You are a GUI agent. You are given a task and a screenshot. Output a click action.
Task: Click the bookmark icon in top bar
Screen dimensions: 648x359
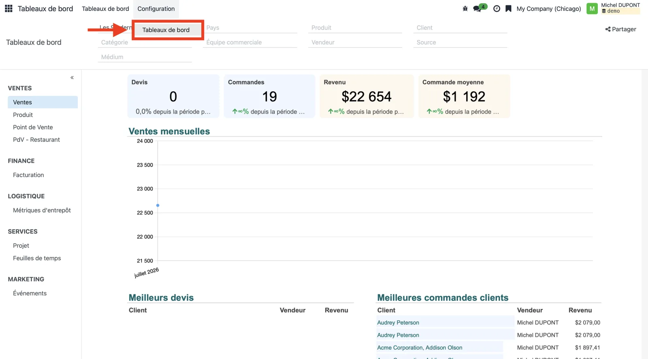(508, 8)
